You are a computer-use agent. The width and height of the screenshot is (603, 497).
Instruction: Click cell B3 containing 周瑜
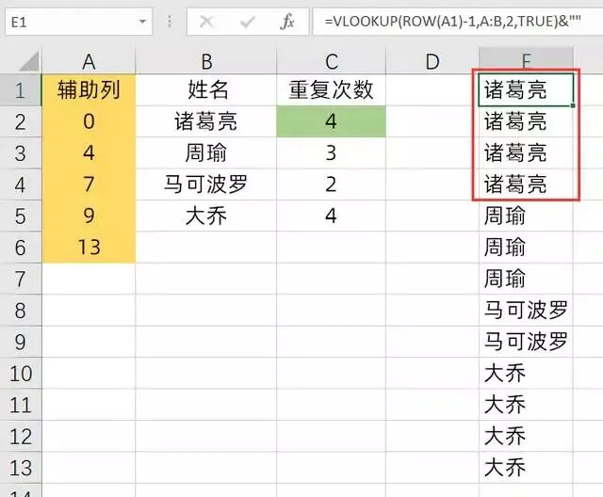pos(206,153)
